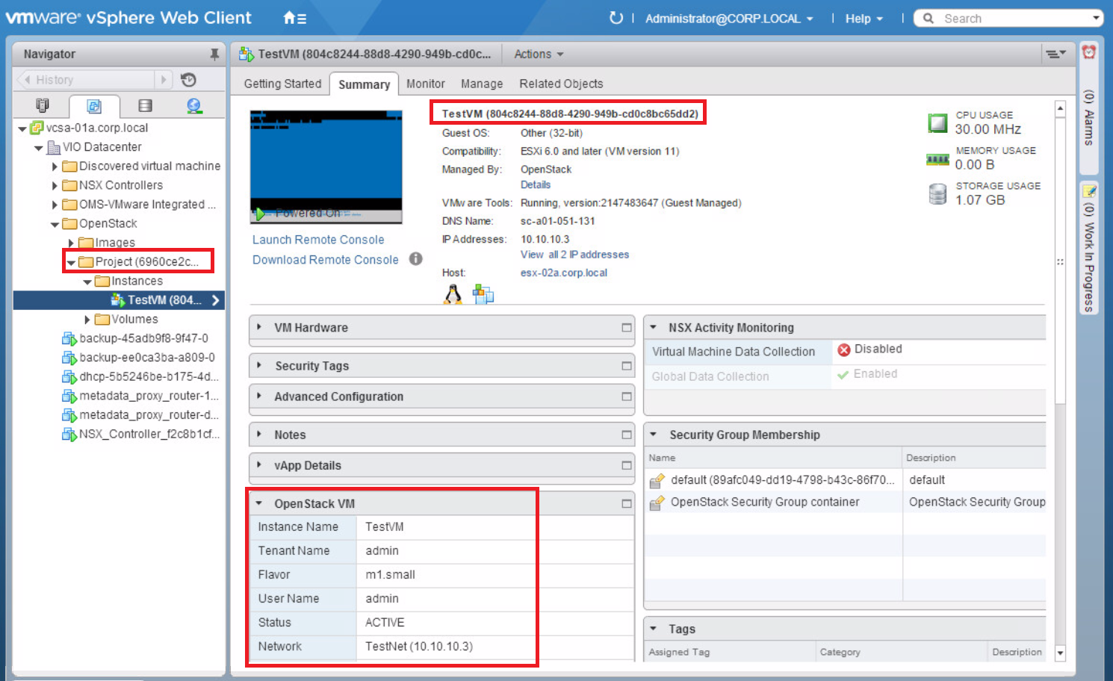Open the Monitor tab

pos(426,84)
